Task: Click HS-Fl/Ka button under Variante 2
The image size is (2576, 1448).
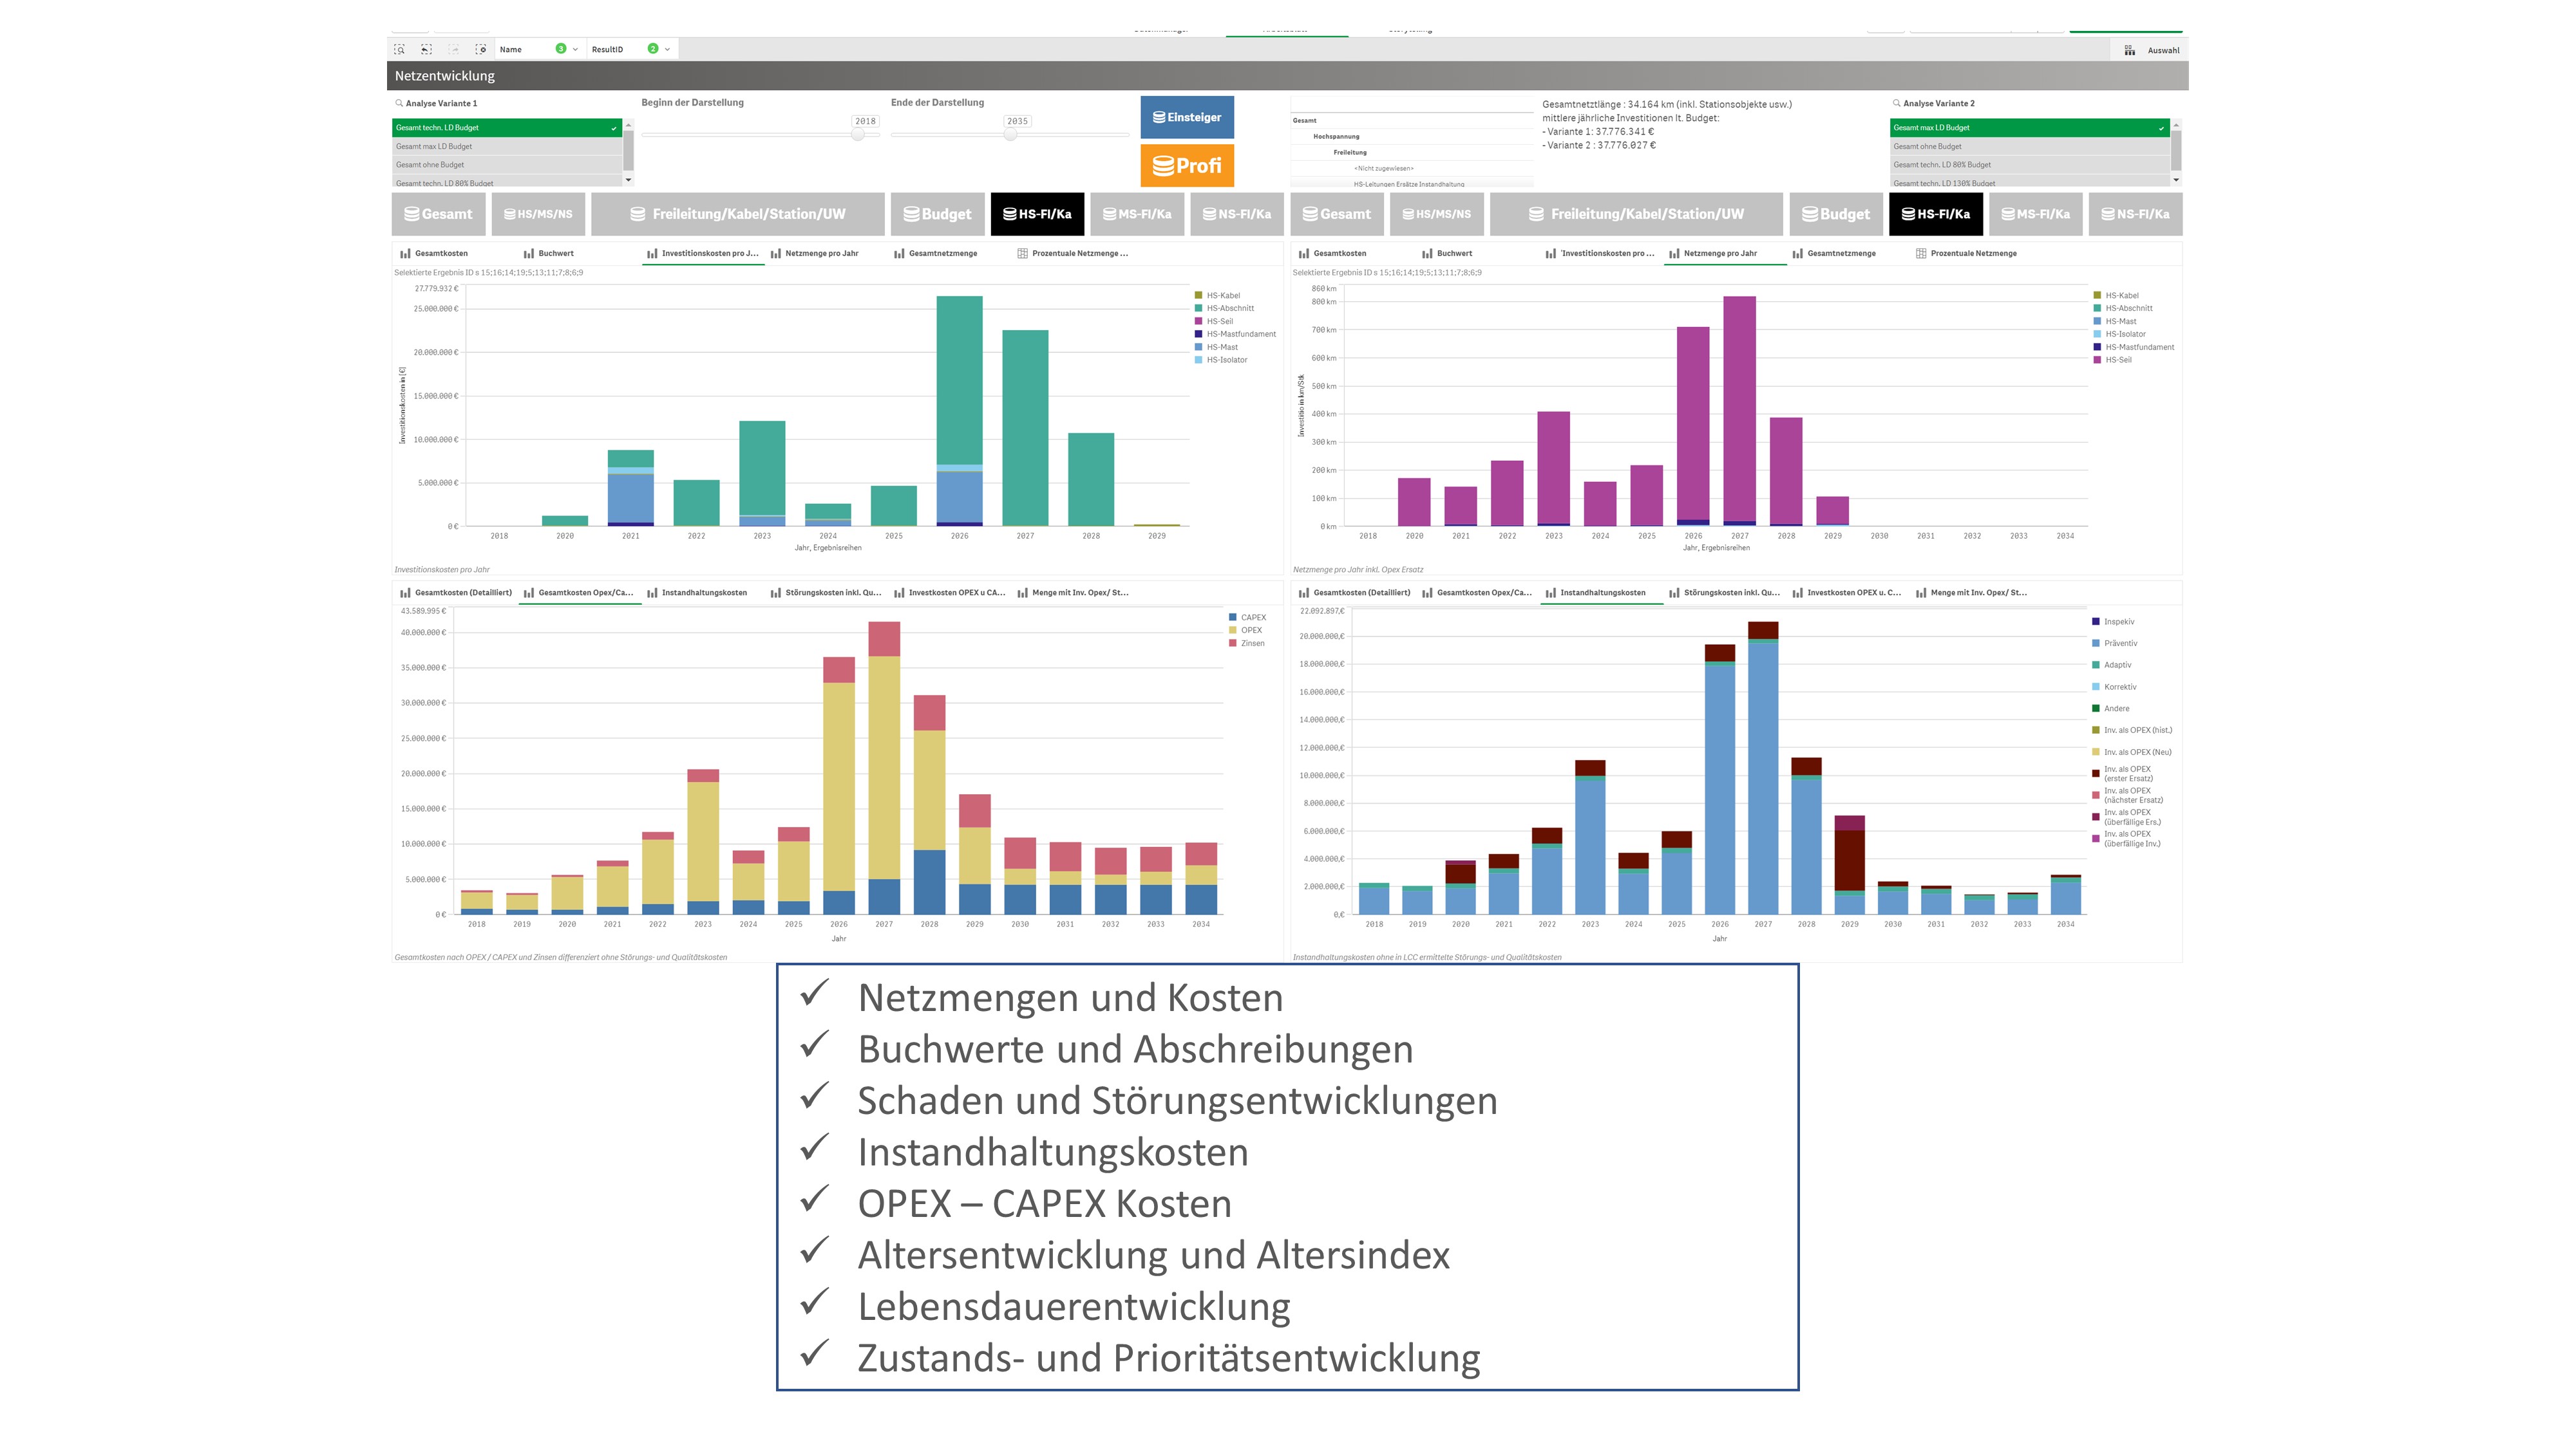Action: (1936, 214)
